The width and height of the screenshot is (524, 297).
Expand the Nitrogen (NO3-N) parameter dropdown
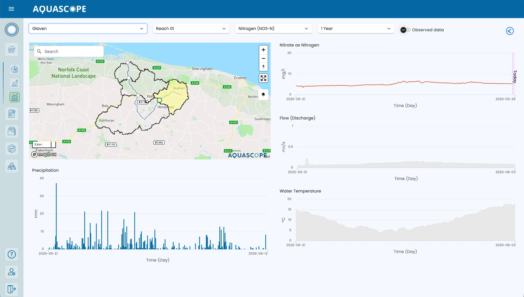point(273,28)
